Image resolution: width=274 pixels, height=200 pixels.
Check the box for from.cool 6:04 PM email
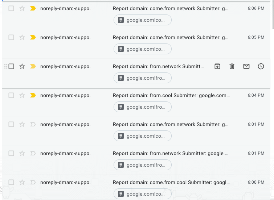[x=11, y=95]
